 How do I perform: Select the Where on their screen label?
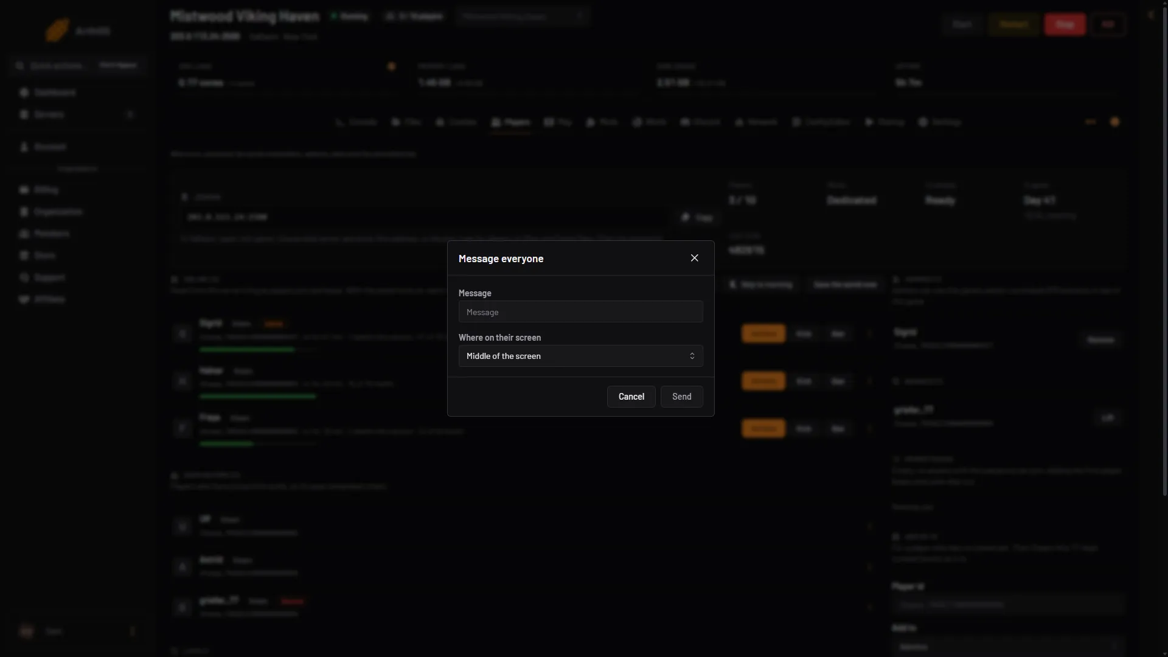[499, 338]
